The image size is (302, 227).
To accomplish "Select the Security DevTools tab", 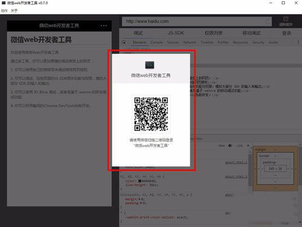I will coord(259,42).
